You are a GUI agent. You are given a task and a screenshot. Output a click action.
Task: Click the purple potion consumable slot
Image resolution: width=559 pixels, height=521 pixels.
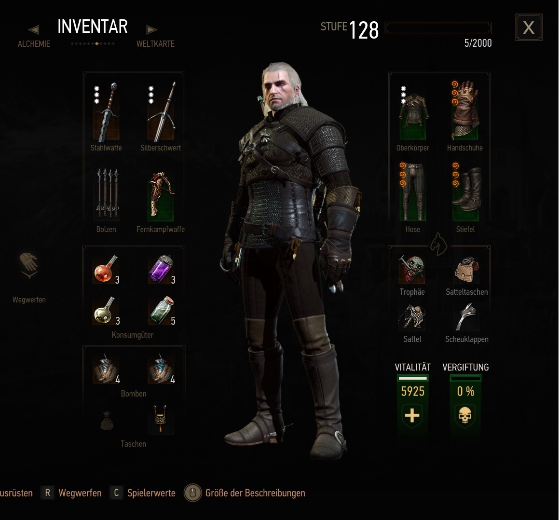click(x=162, y=270)
